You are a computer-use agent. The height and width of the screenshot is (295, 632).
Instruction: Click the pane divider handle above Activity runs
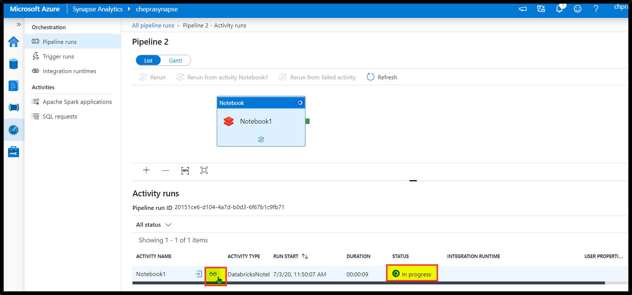(x=413, y=181)
